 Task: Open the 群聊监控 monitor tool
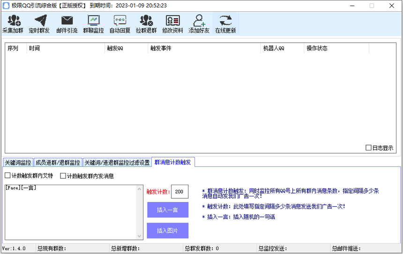[93, 23]
